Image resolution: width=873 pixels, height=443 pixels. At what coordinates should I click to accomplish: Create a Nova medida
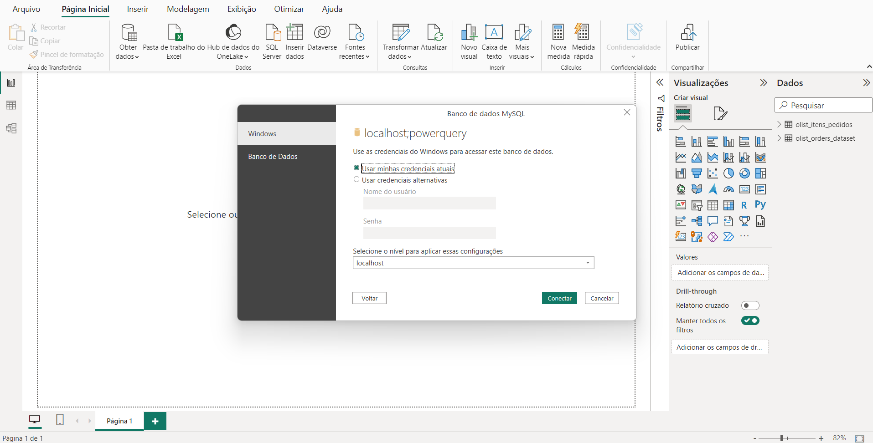[x=558, y=42]
